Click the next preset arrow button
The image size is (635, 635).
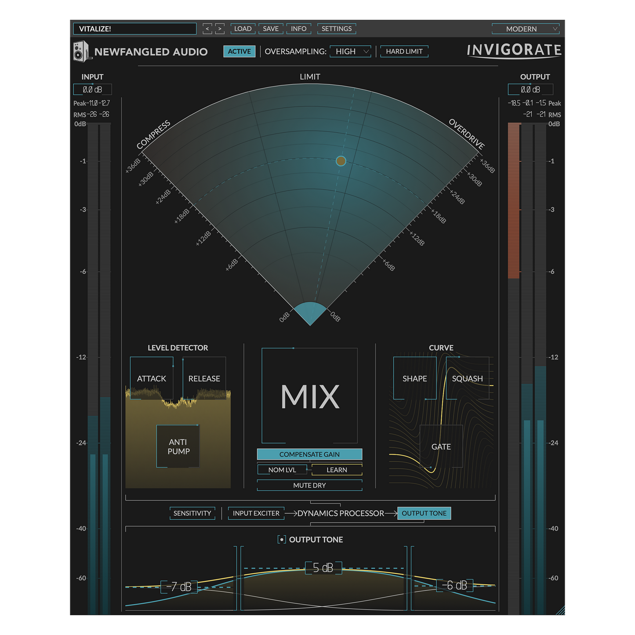[x=220, y=29]
